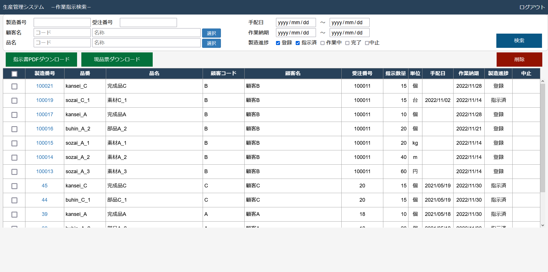Click the 受注番号 text field
This screenshot has width=548, height=272.
point(148,23)
